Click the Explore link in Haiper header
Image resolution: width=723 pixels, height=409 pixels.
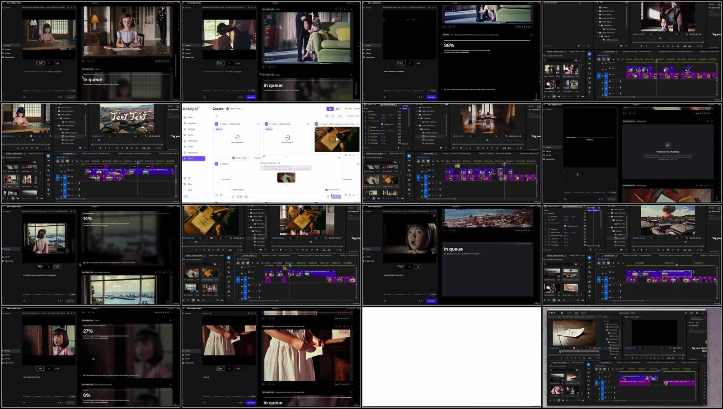pyautogui.click(x=357, y=109)
